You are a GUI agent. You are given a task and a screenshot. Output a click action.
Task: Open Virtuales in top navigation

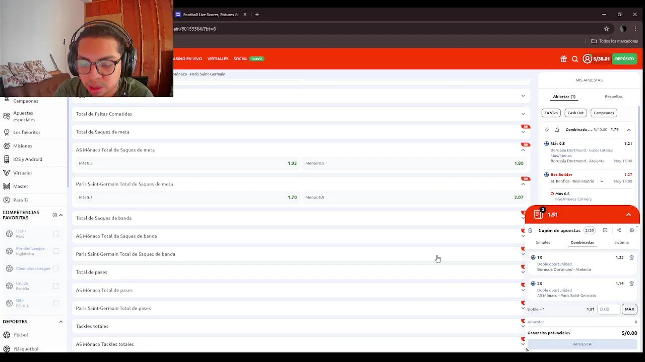coord(218,59)
